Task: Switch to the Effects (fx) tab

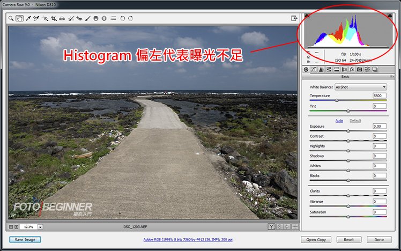Action: coord(352,69)
